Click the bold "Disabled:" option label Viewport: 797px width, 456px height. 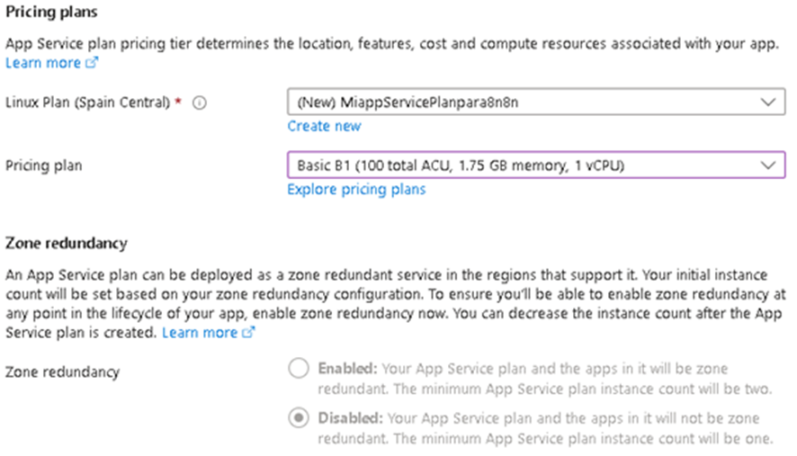(x=349, y=419)
